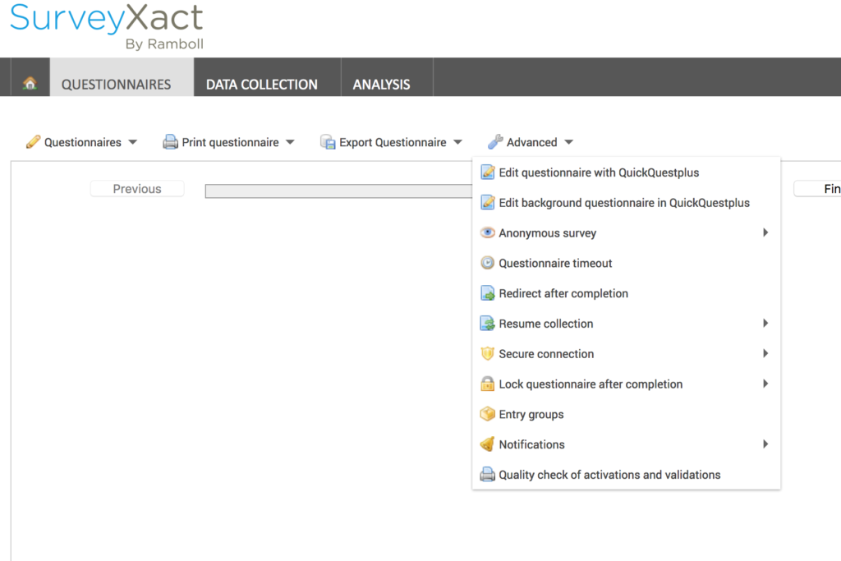Click the printer icon for Print questionnaire
Image resolution: width=841 pixels, height=561 pixels.
pos(171,141)
